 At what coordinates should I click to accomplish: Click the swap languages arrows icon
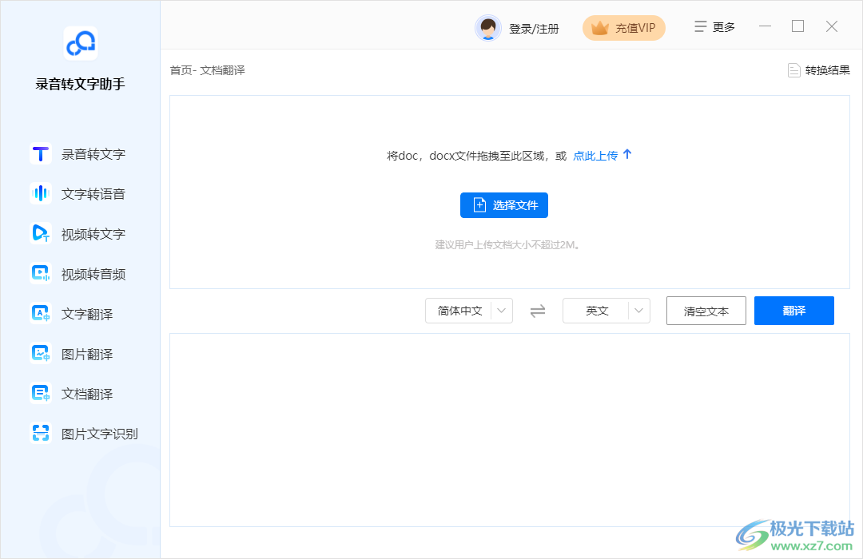coord(538,311)
